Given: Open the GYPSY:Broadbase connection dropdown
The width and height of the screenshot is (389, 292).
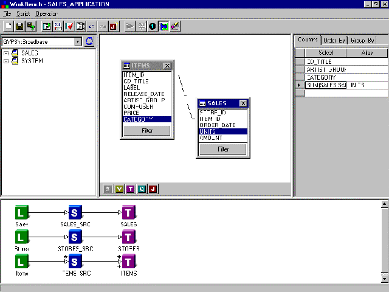Looking at the screenshot, I should [x=78, y=41].
